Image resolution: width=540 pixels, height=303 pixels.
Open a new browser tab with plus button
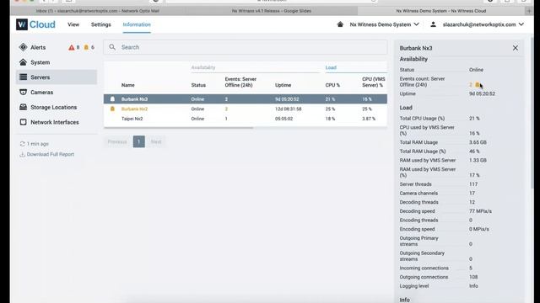coord(529,11)
